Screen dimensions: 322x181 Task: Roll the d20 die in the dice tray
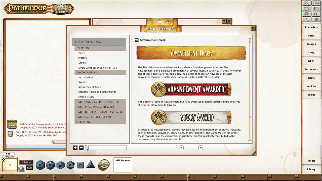(x=40, y=165)
